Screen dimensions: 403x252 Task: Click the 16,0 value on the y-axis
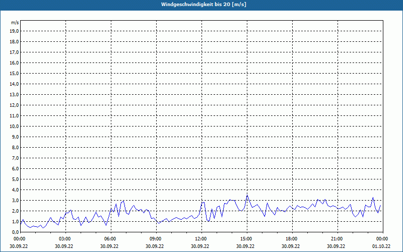point(15,62)
